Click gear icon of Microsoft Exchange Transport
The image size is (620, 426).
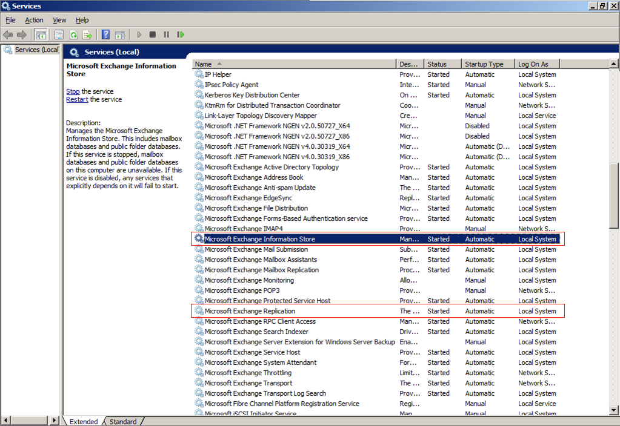pyautogui.click(x=199, y=383)
